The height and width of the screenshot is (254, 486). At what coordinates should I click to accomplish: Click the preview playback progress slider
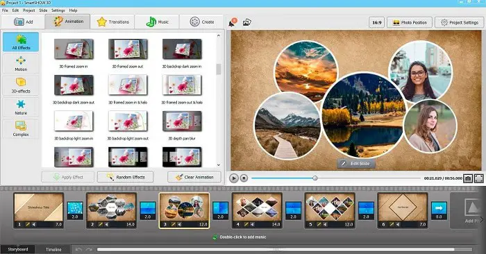click(336, 178)
